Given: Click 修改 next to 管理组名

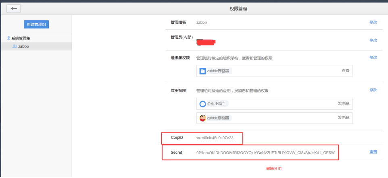Looking at the screenshot, I should (373, 22).
